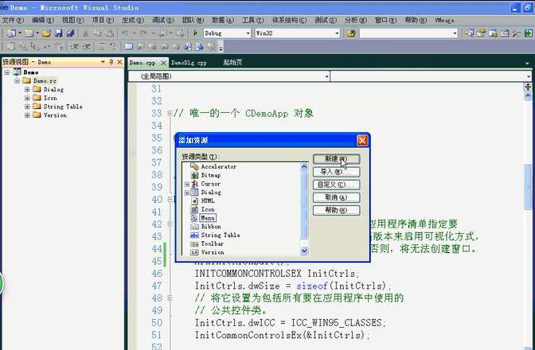Click the code editor vertical scrollbar thumb
The width and height of the screenshot is (535, 350).
point(528,187)
